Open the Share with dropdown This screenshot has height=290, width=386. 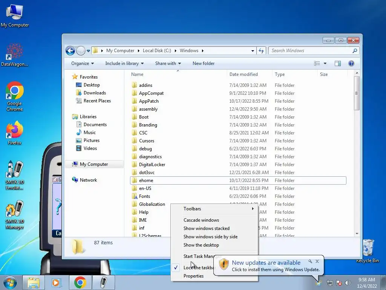168,63
